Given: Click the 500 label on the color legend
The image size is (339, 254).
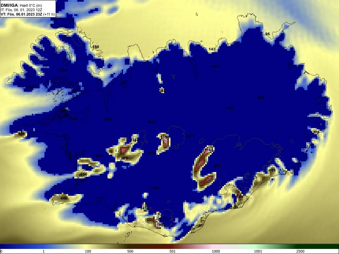Looking at the screenshot, I should point(130,251).
